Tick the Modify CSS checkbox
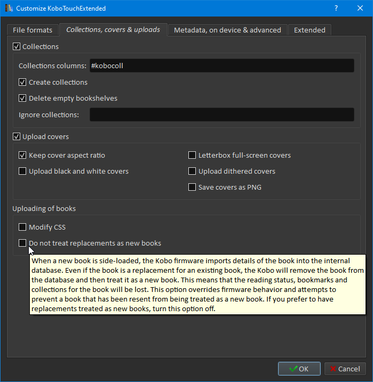 click(x=22, y=227)
